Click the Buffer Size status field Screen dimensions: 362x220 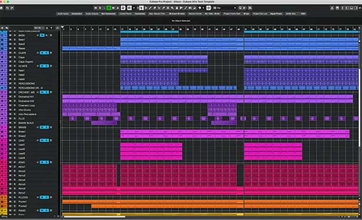[296, 14]
